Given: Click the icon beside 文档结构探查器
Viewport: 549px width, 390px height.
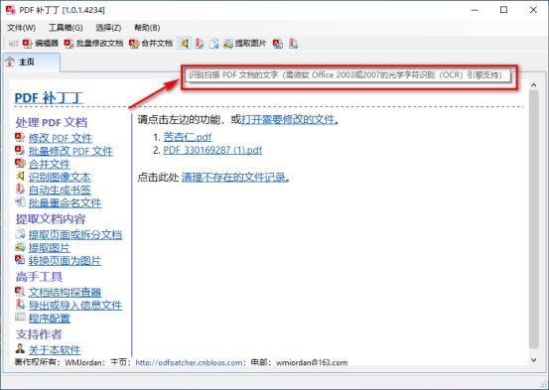Looking at the screenshot, I should pos(20,291).
